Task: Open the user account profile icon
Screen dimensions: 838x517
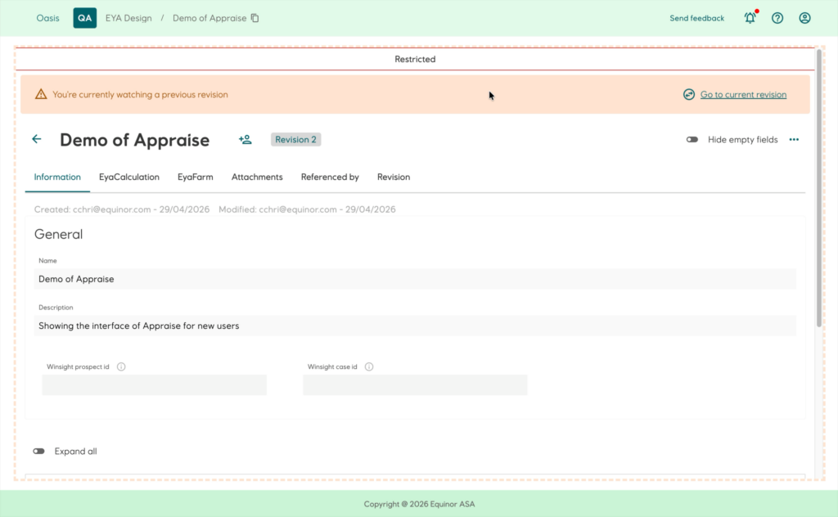Action: tap(805, 18)
